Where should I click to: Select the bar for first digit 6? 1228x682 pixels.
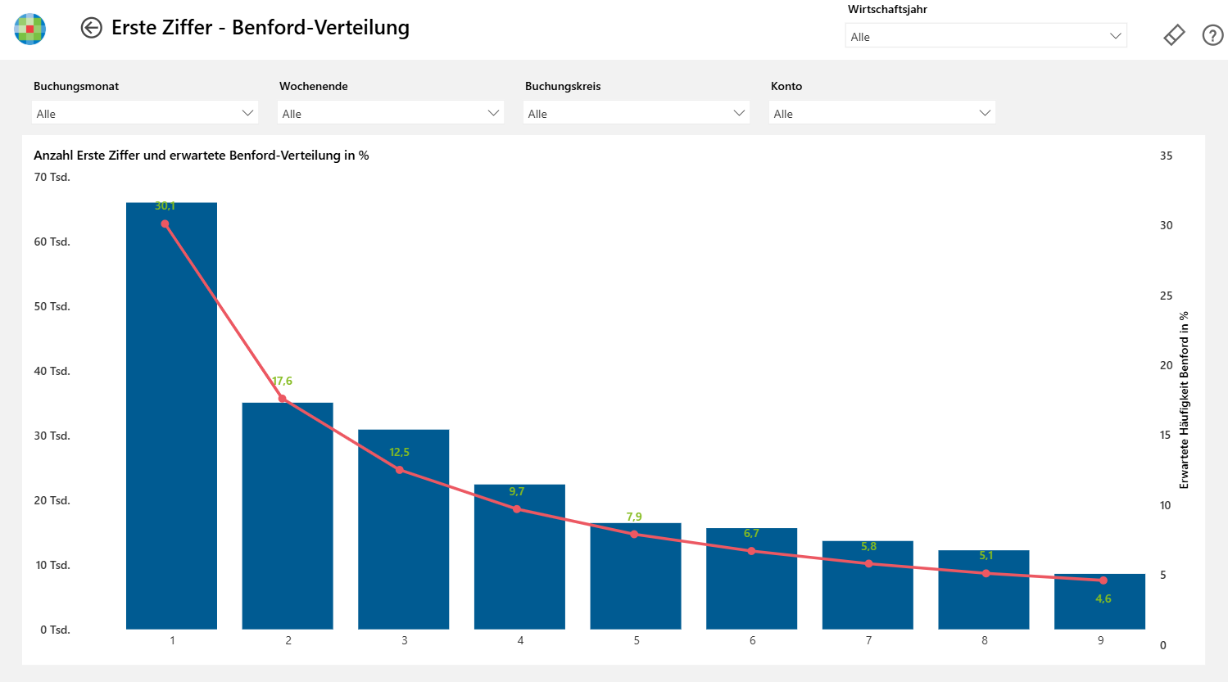click(752, 579)
